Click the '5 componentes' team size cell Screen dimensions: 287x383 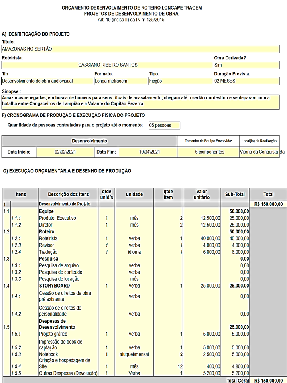(208, 152)
